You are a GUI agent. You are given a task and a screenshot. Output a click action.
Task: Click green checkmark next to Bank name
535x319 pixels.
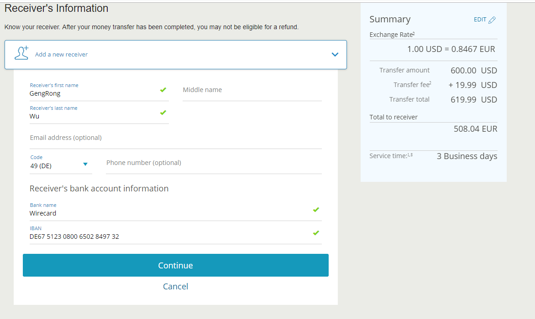(x=316, y=210)
